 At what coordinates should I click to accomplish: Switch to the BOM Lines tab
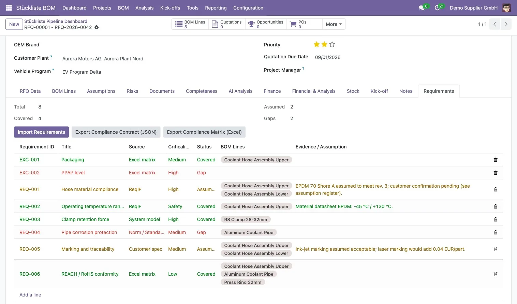tap(64, 91)
